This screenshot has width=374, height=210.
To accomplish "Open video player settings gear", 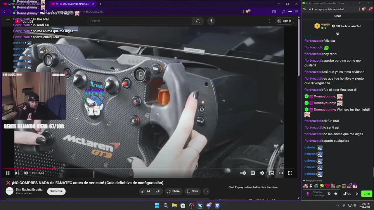I will click(262, 173).
